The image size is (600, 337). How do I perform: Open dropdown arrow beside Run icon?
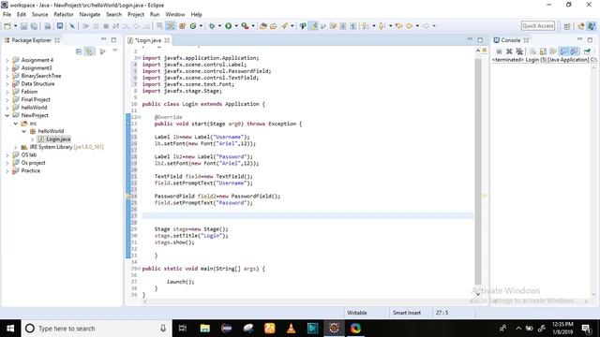coord(236,26)
